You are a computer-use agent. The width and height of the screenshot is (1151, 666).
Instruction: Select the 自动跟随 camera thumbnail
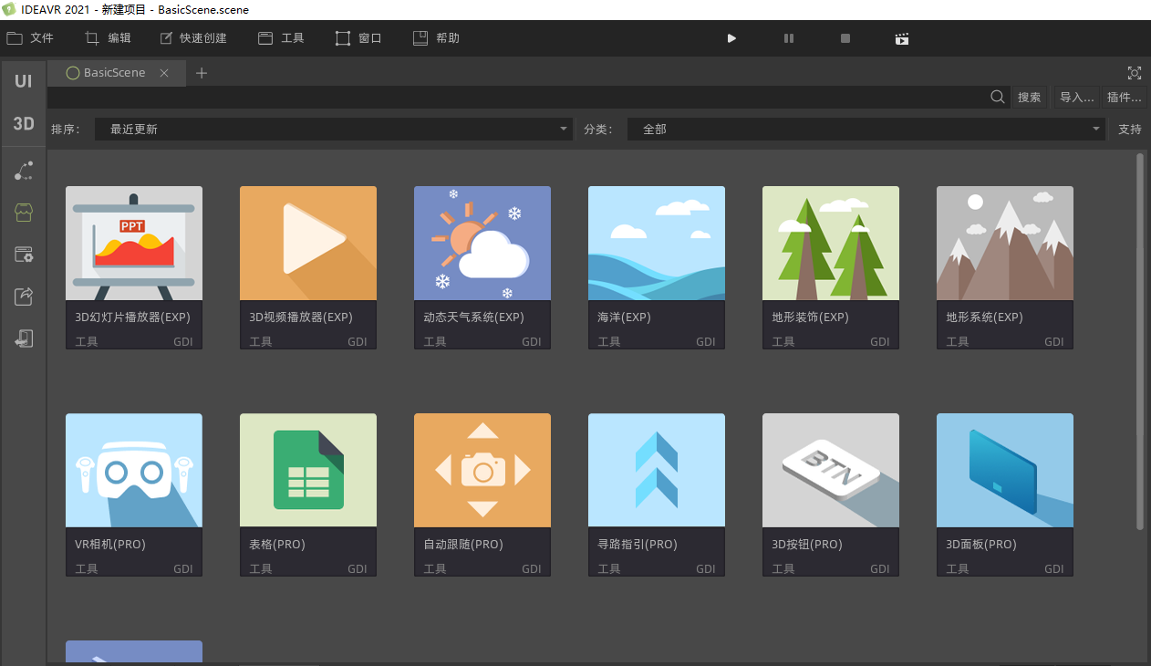coord(482,470)
